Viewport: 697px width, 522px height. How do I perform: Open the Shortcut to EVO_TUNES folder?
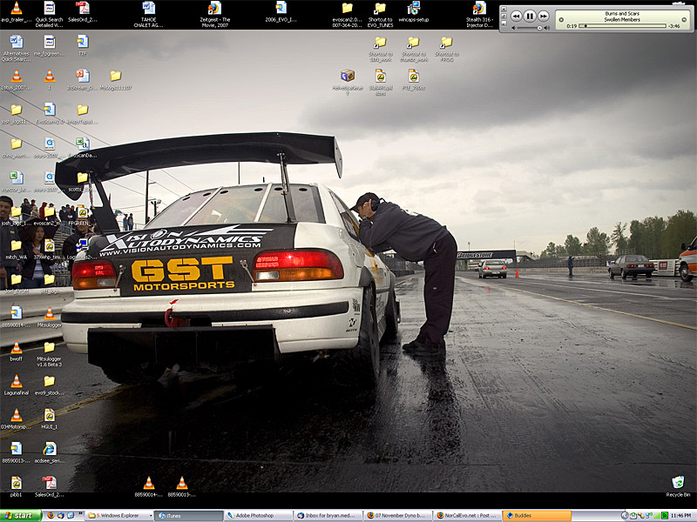[380, 14]
